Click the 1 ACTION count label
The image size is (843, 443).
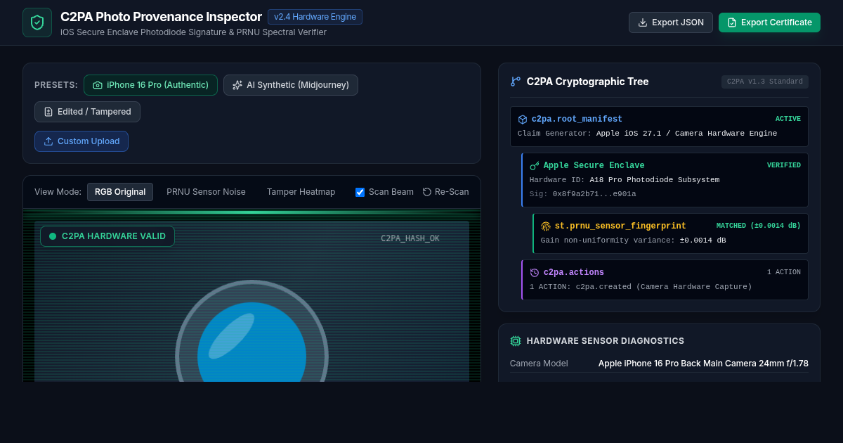(784, 273)
